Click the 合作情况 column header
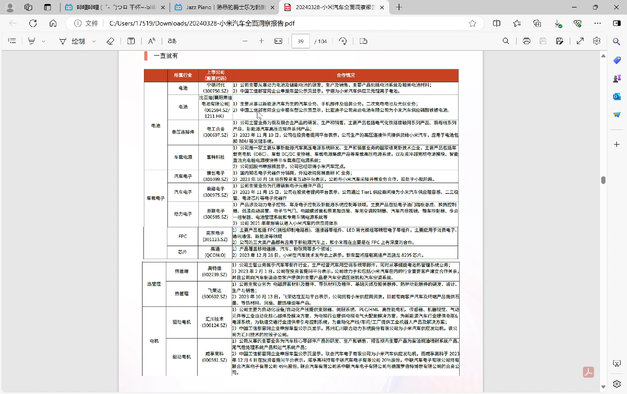 pyautogui.click(x=345, y=75)
